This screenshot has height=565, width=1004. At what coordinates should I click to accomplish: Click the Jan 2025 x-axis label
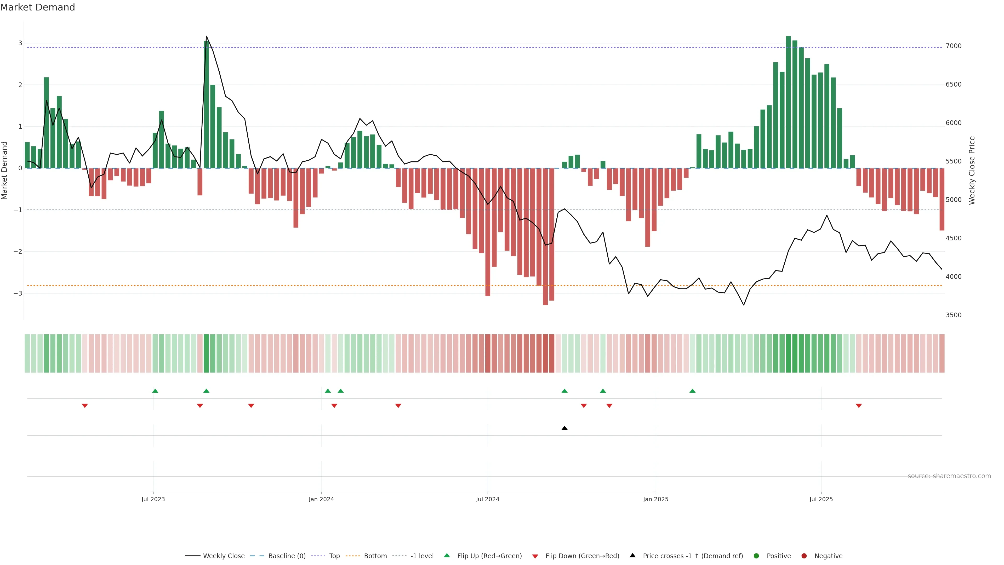655,499
